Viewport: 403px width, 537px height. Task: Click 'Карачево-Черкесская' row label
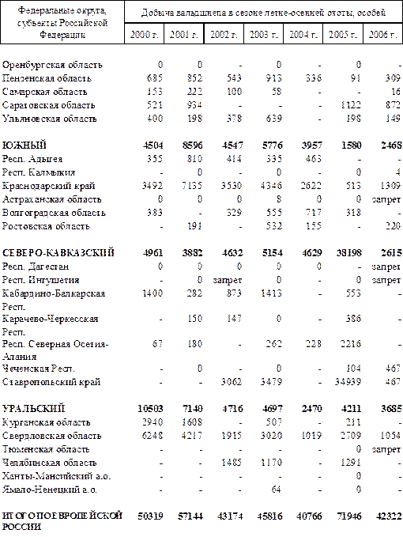(50, 319)
